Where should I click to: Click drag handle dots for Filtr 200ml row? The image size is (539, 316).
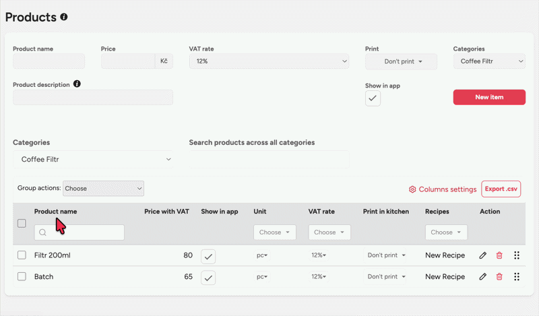[x=517, y=255]
